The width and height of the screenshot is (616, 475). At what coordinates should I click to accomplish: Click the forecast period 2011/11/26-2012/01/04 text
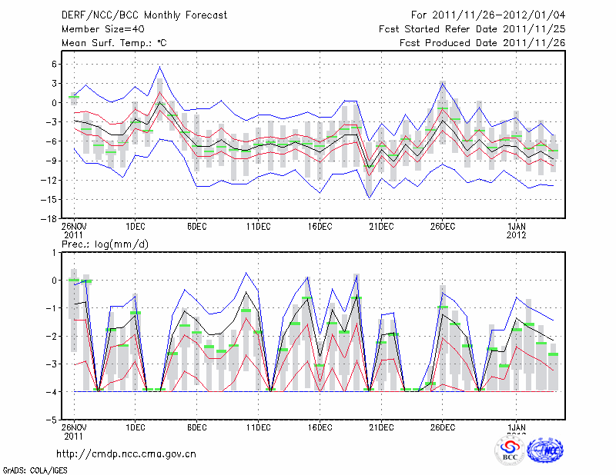pos(488,15)
